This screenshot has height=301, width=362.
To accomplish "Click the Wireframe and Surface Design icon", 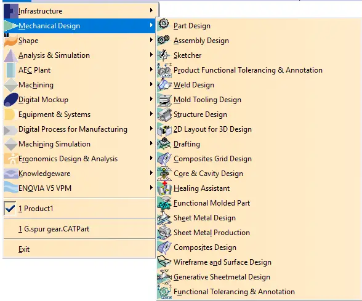I will pyautogui.click(x=164, y=262).
